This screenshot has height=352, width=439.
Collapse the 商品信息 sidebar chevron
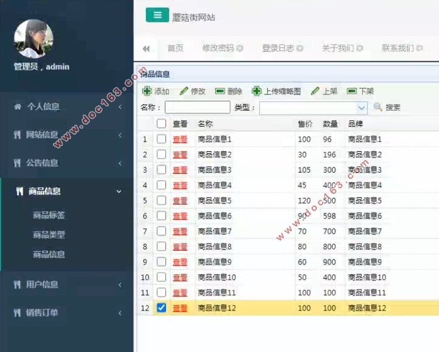(119, 191)
